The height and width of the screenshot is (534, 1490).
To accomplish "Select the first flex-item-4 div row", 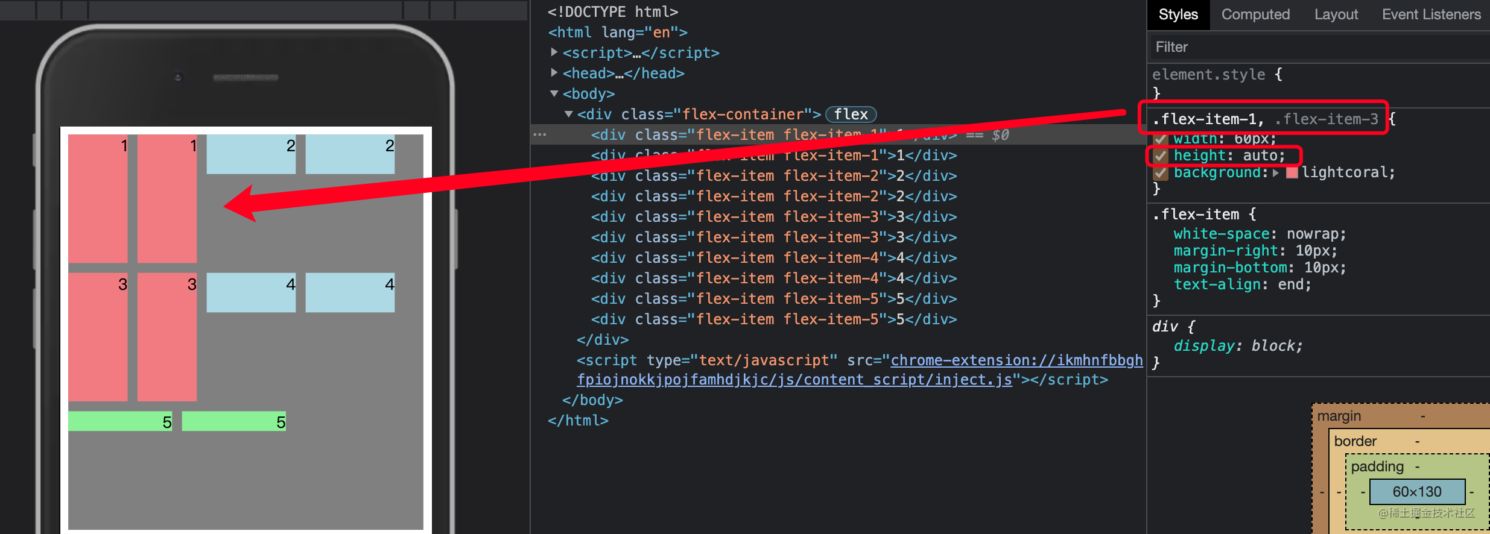I will click(x=774, y=257).
